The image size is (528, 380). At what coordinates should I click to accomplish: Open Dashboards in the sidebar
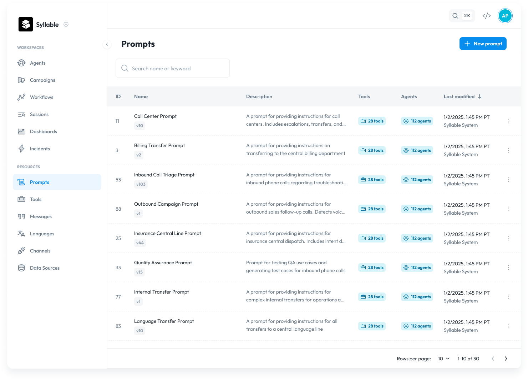(57, 131)
